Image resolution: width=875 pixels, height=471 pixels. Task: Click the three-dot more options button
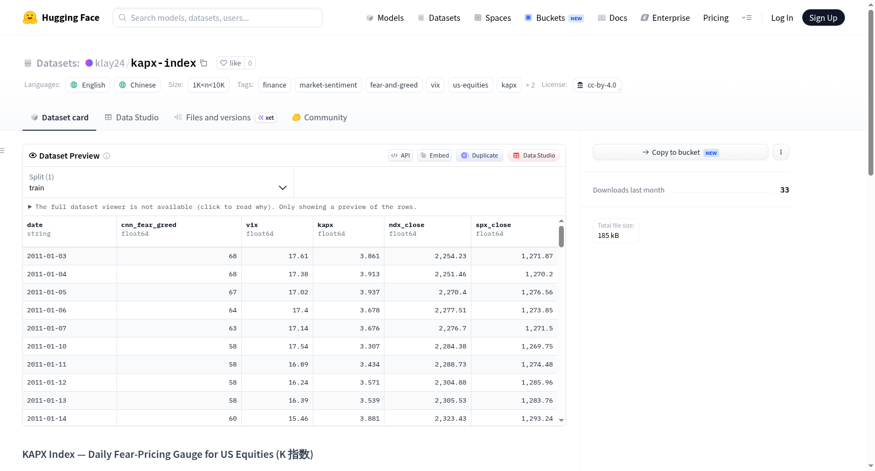coord(781,152)
